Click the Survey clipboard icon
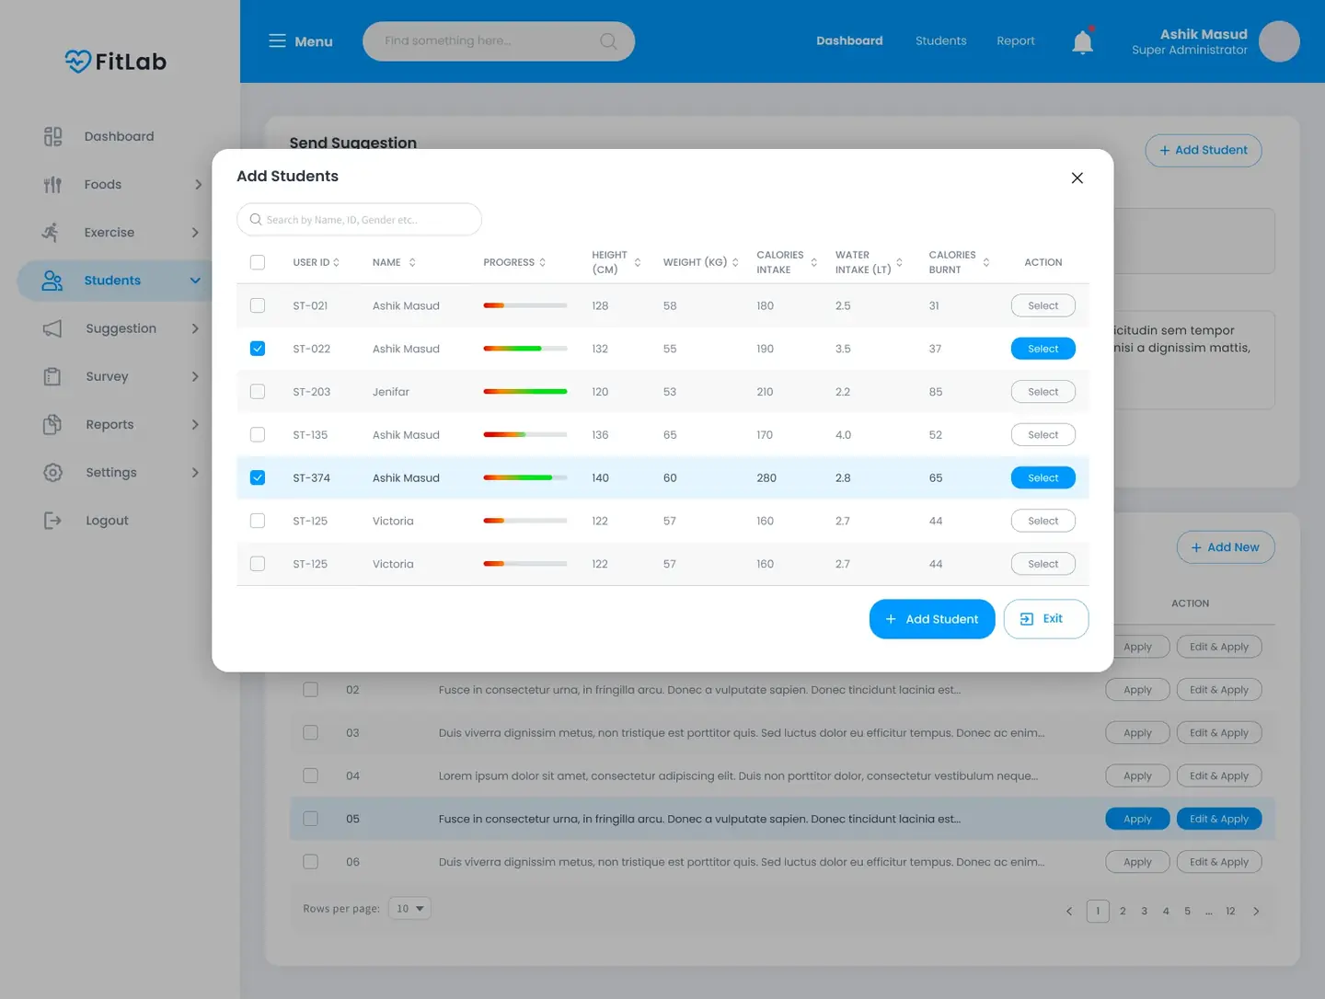The image size is (1325, 999). tap(52, 376)
